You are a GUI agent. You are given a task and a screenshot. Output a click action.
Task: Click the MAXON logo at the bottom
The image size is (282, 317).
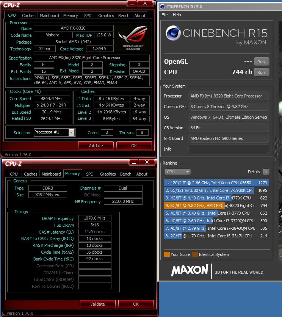[x=190, y=270]
